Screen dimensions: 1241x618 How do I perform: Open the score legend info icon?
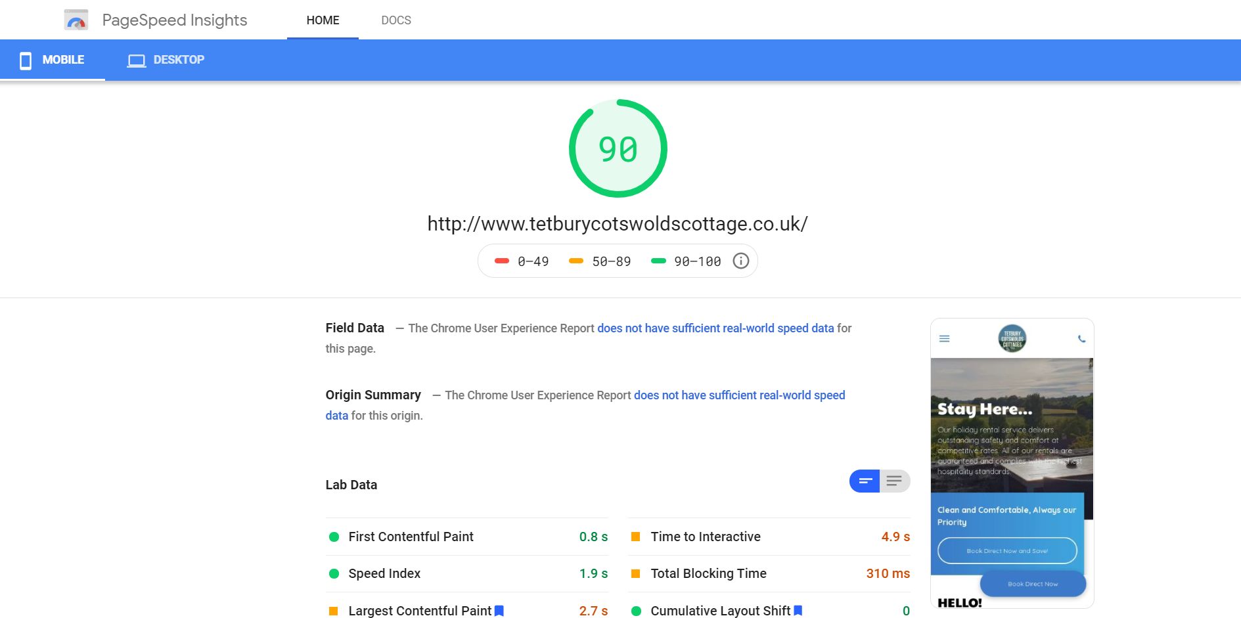[740, 261]
